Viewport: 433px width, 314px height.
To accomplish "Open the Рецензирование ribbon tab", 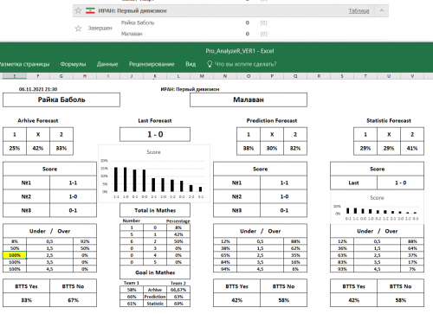I will pos(152,64).
